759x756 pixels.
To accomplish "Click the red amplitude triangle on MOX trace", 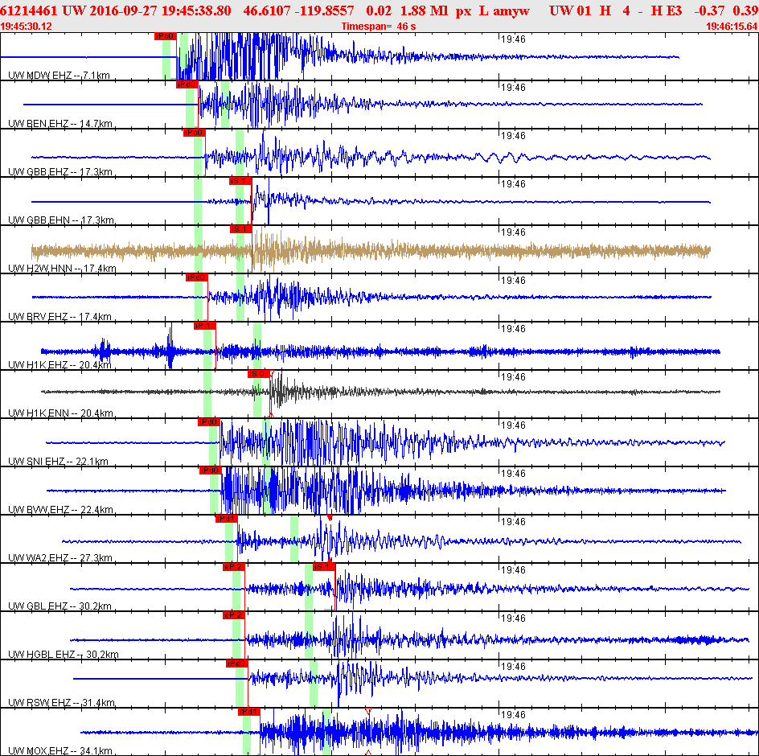I will 368,711.
